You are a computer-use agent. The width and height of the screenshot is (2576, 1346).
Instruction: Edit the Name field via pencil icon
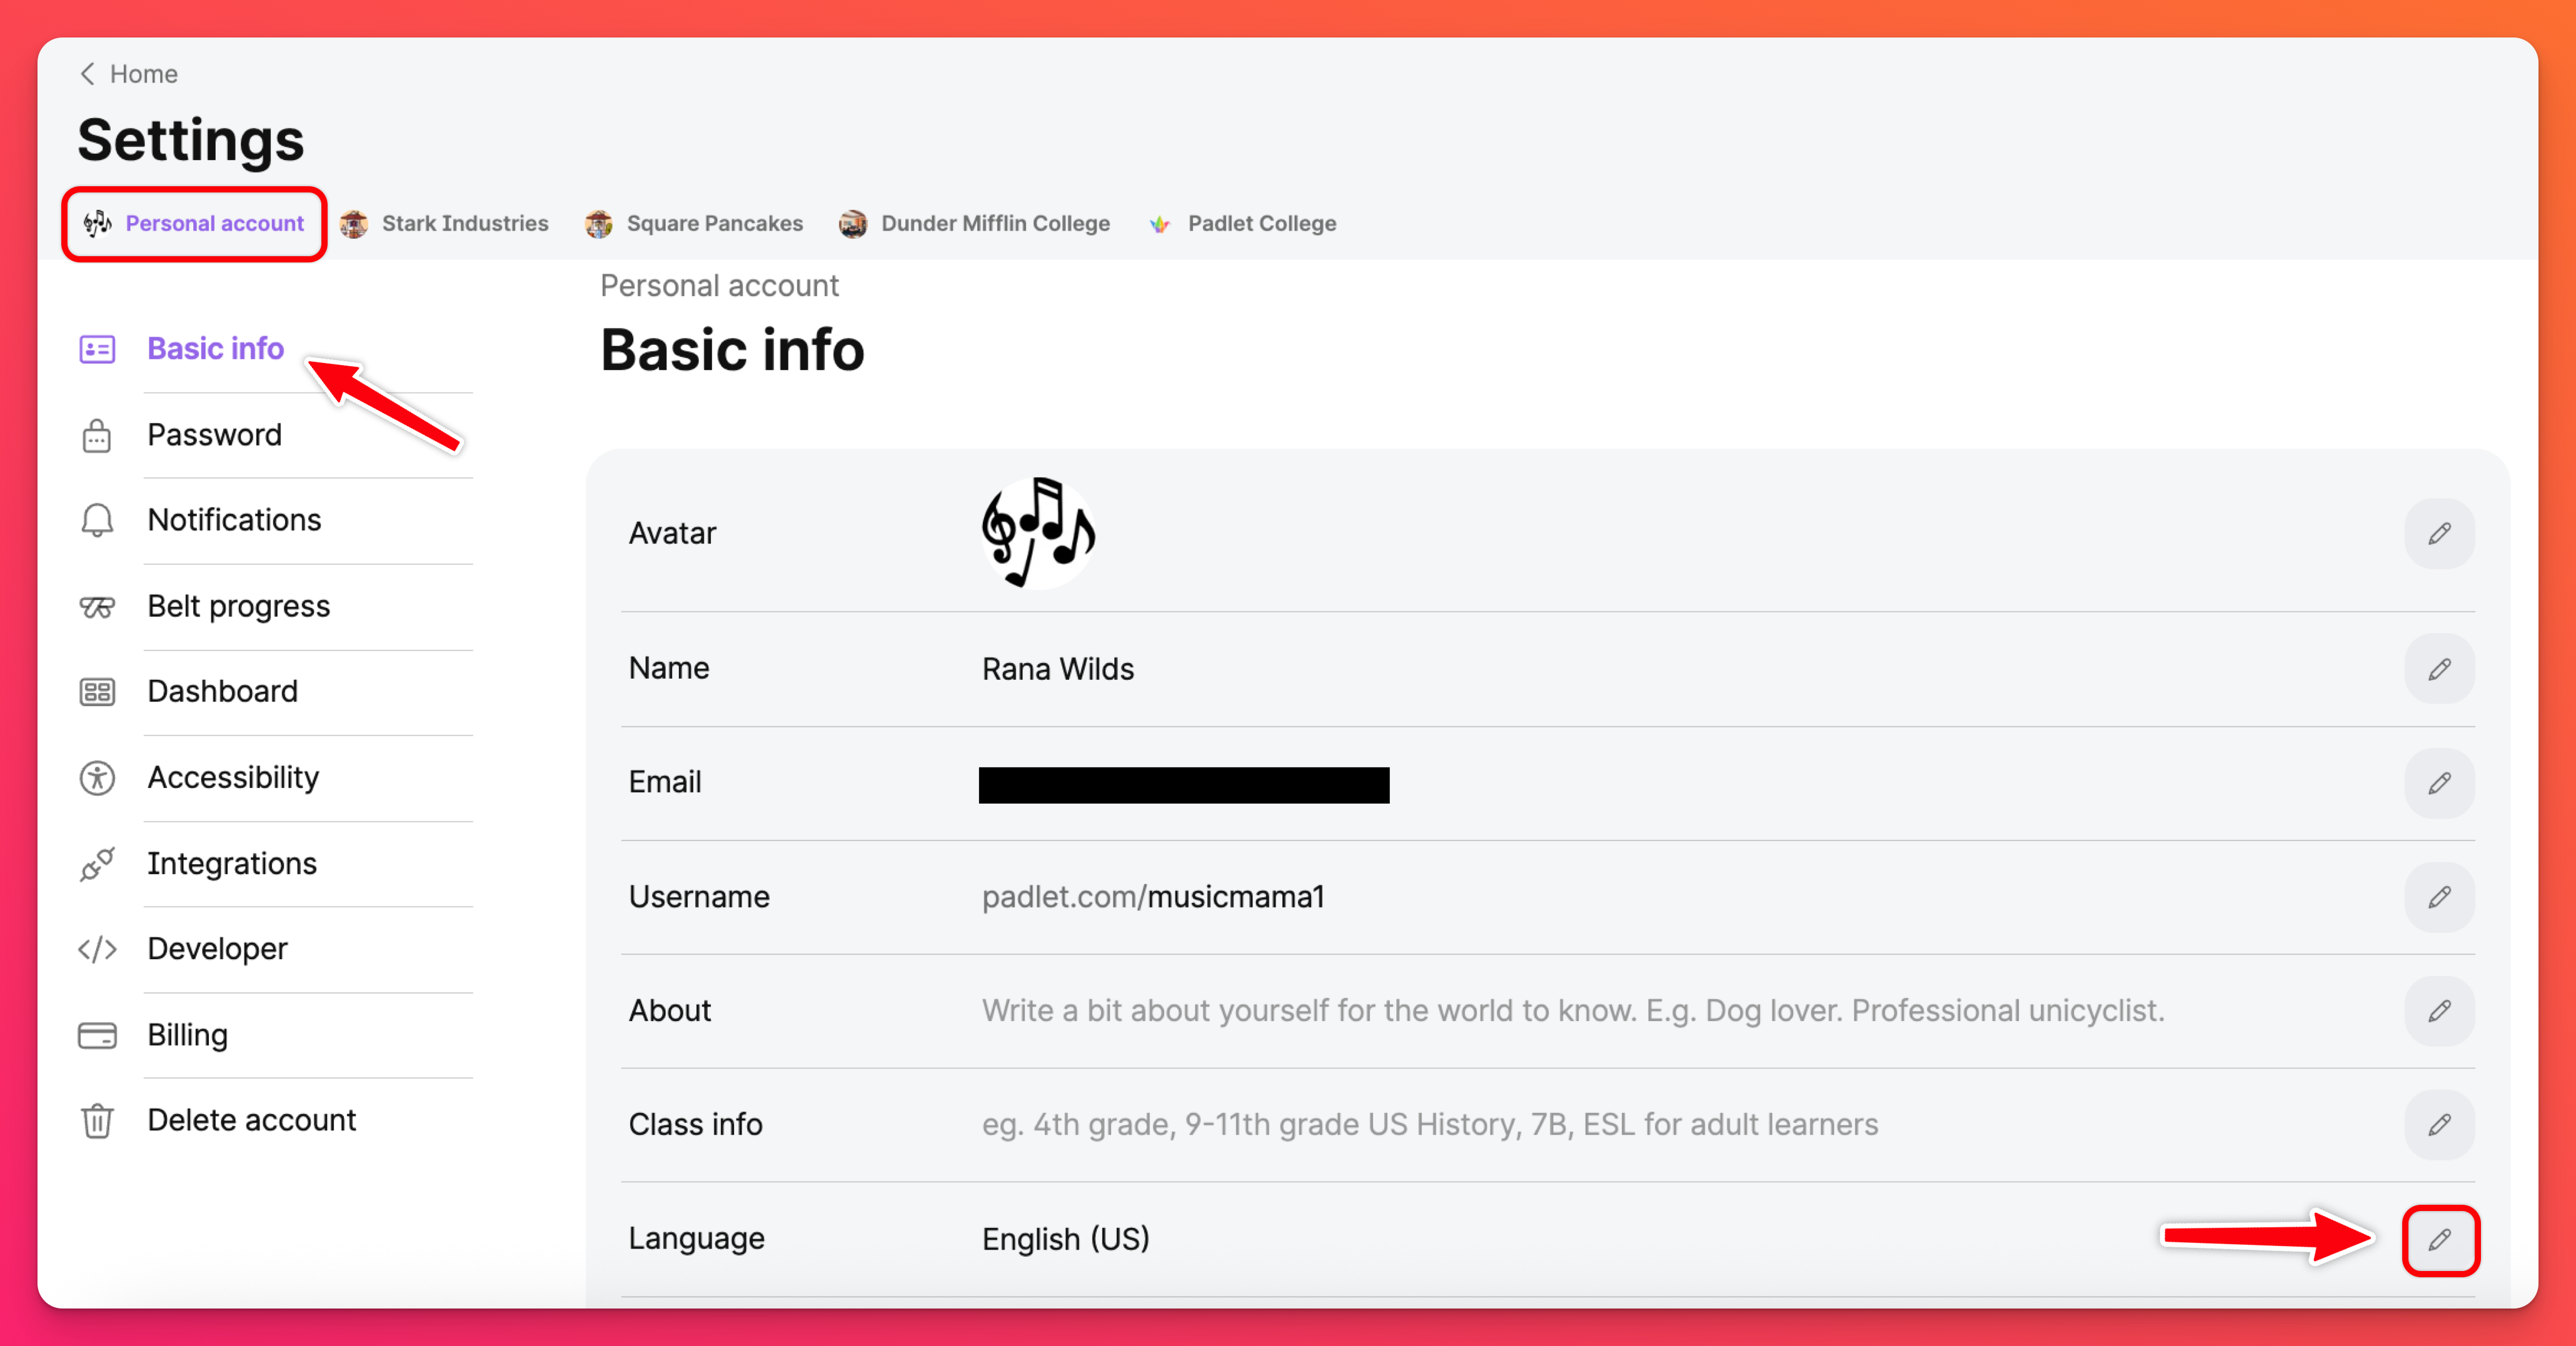2438,669
